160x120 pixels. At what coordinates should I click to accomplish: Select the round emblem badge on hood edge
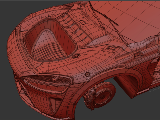click(76, 56)
